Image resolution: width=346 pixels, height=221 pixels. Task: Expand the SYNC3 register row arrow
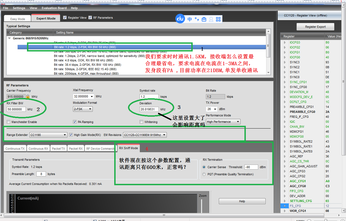(x=285, y=62)
